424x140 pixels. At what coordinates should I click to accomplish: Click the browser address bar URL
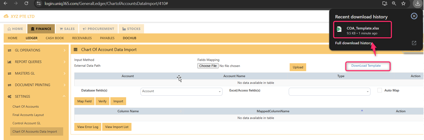click(x=106, y=4)
